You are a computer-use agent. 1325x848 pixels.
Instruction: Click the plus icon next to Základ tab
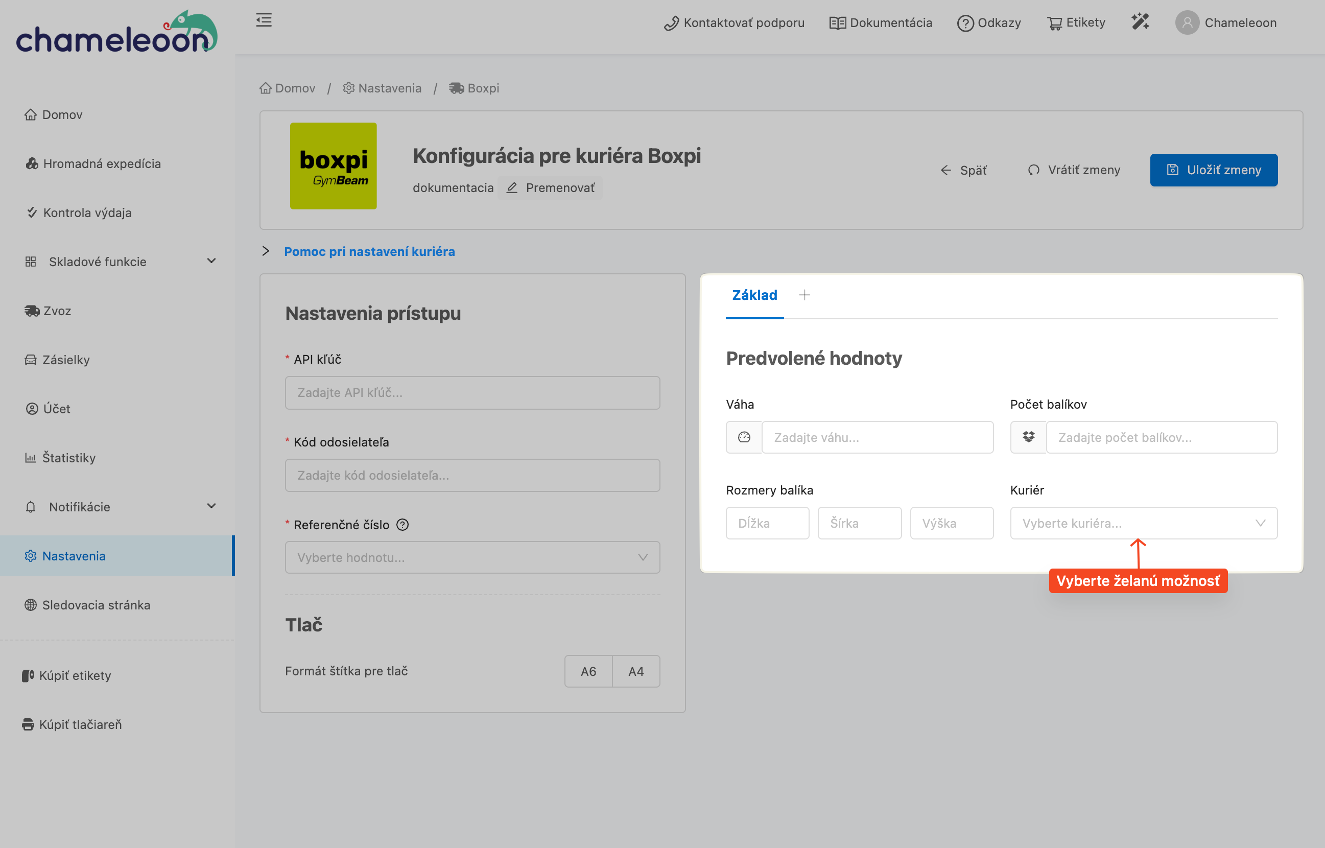[805, 295]
